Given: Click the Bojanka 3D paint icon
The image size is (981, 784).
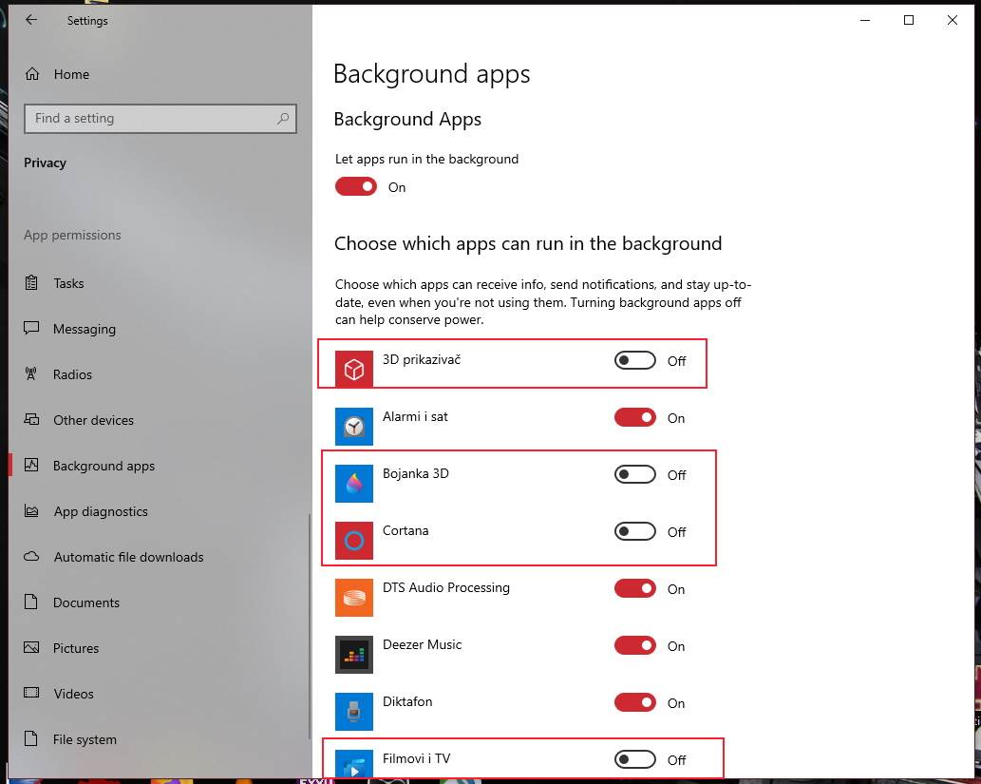Looking at the screenshot, I should click(x=353, y=483).
